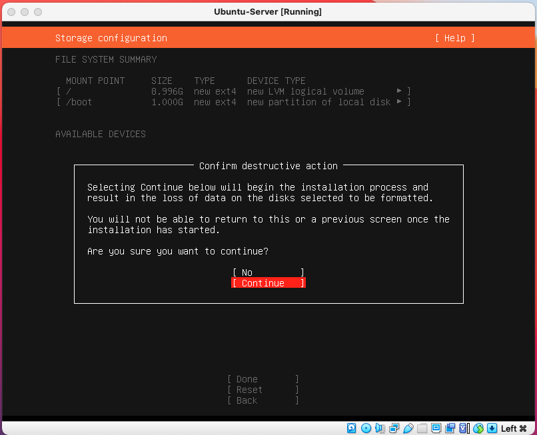Click the FILE SYSTEM SUMMARY heading
The image size is (537, 435).
pos(106,59)
